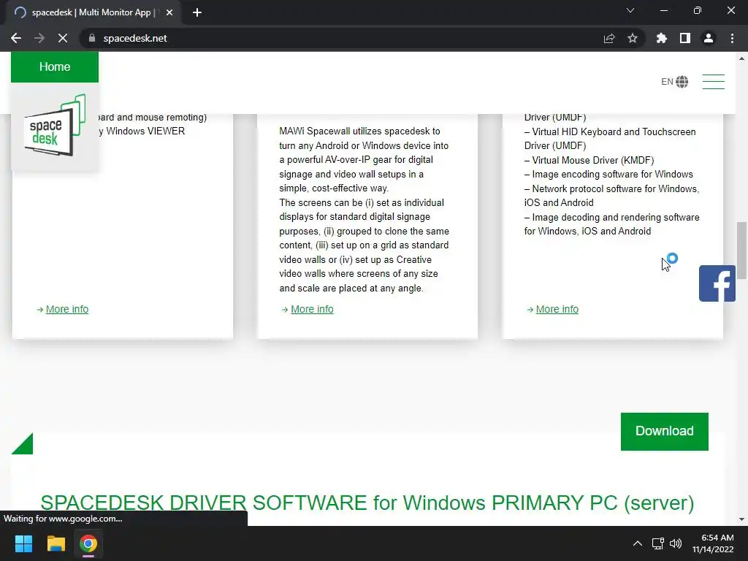Click the spacedesk logo
This screenshot has width=748, height=561.
55,126
